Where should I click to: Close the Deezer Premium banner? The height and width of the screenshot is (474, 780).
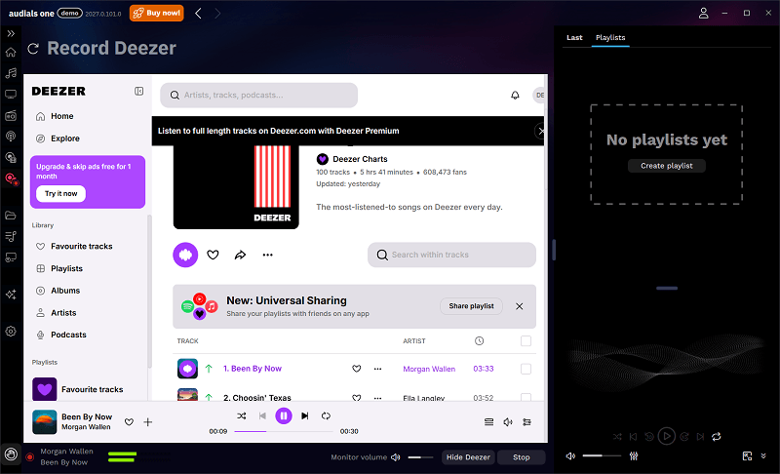coord(540,132)
